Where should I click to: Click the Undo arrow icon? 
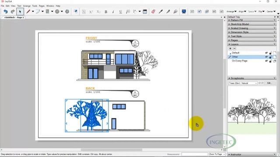click(6, 12)
